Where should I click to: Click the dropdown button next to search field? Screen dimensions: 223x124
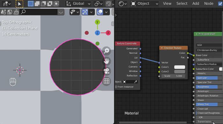pos(61,12)
